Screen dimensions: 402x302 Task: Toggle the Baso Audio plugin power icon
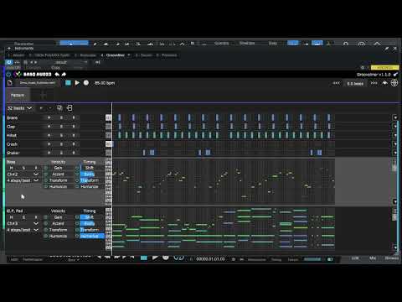pos(8,74)
